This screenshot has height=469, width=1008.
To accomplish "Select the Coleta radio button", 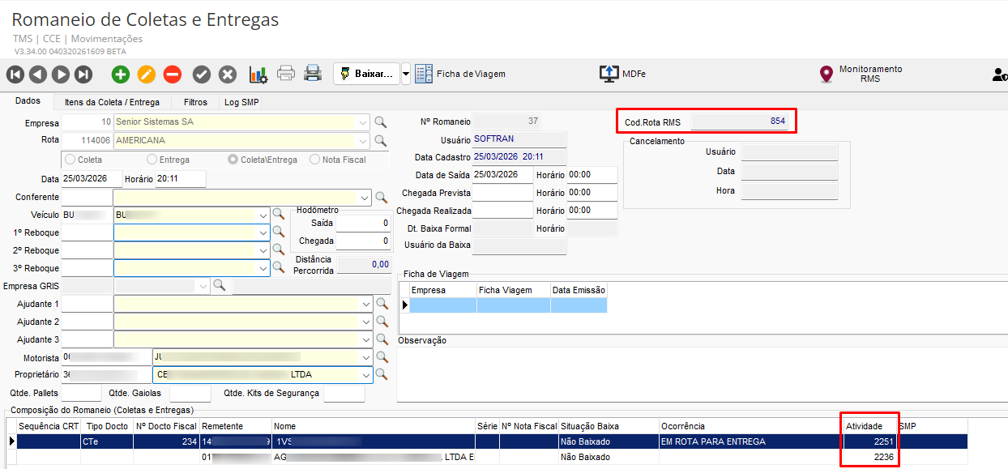I will pyautogui.click(x=70, y=160).
